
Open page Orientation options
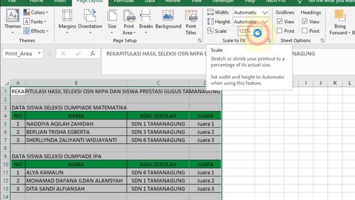click(x=90, y=22)
